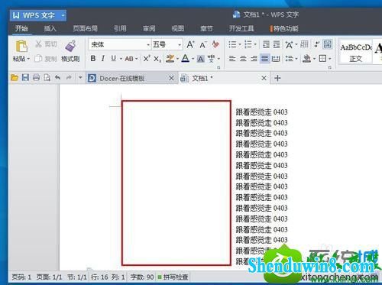Open the 特色功能 ribbon tab
Viewport: 382px width, 285px height.
(285, 28)
